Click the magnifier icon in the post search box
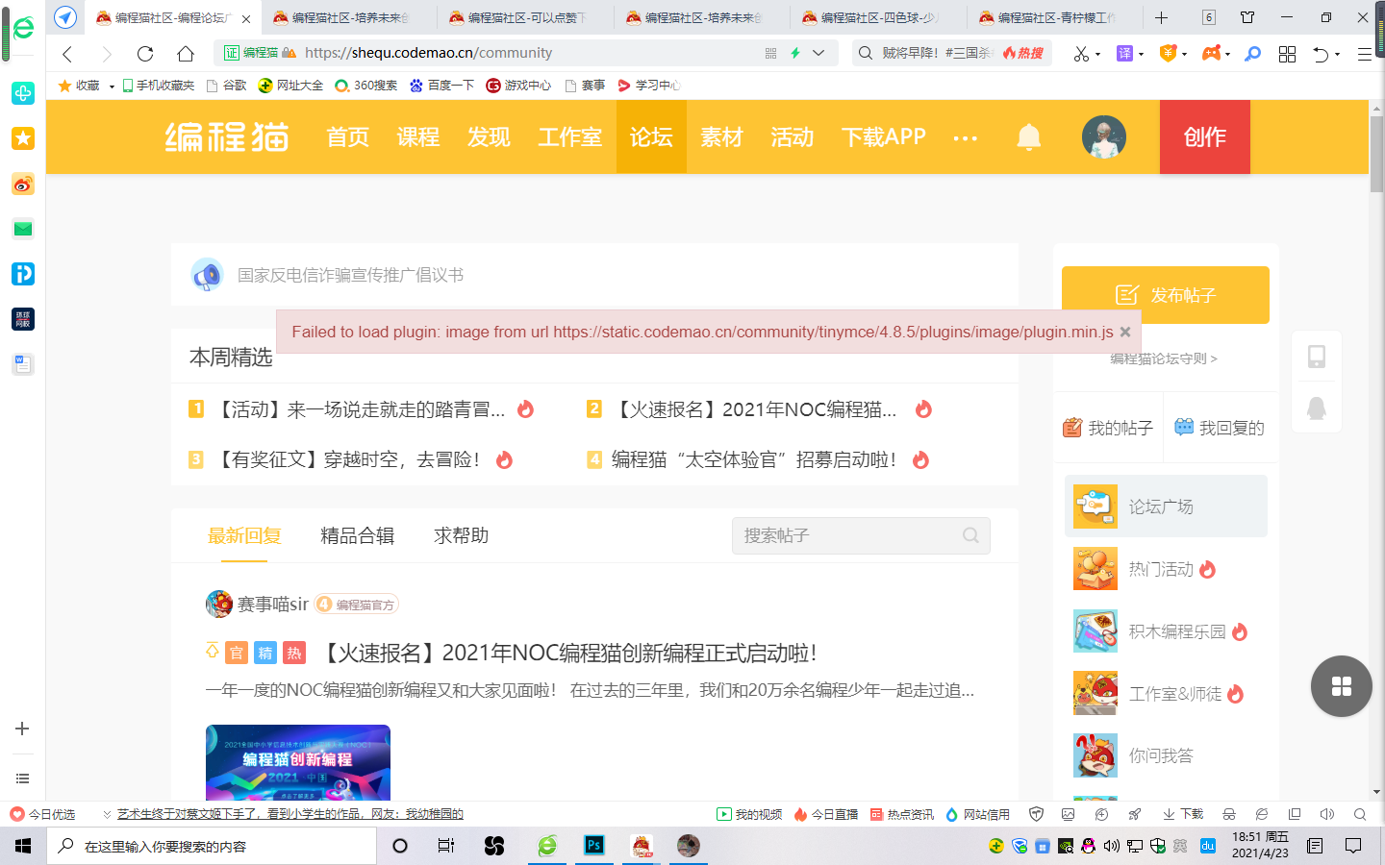The image size is (1385, 865). point(970,535)
